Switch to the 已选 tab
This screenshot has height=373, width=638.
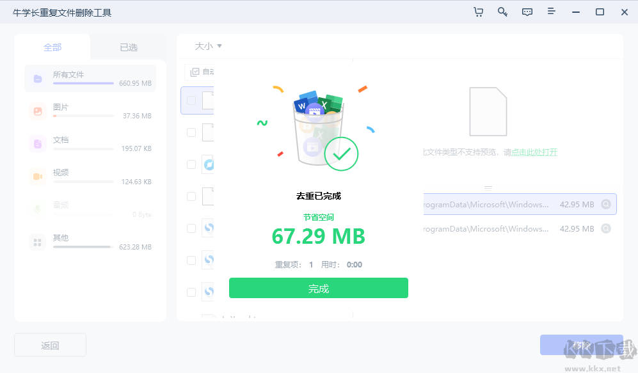[x=127, y=46]
